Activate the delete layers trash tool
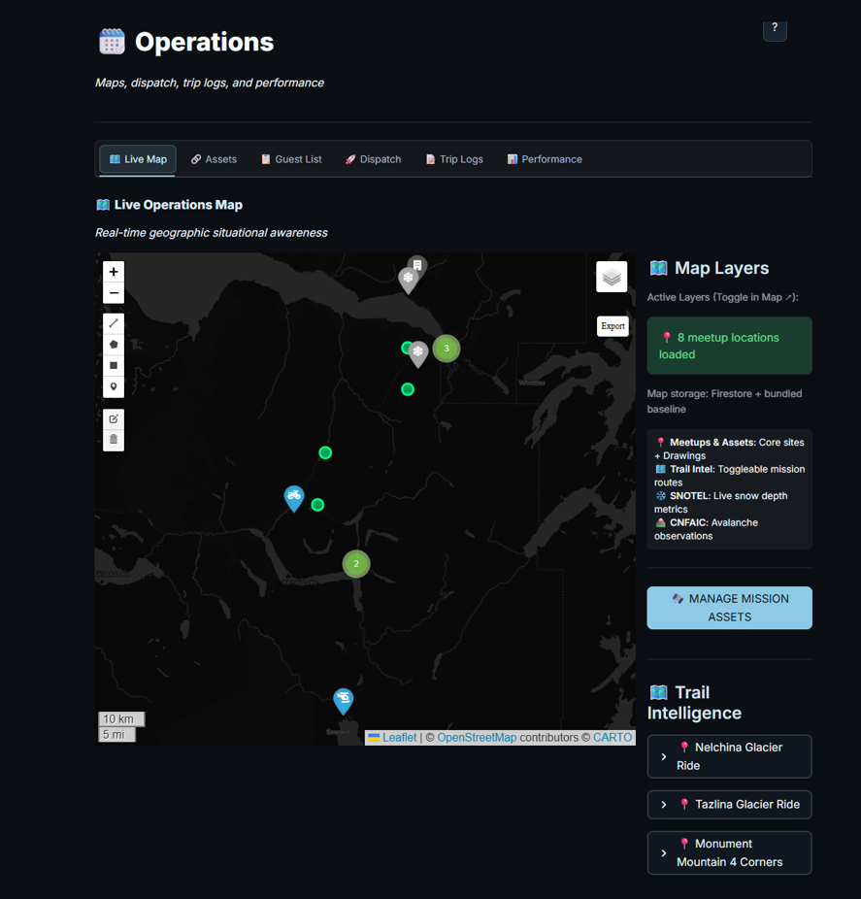 (114, 440)
